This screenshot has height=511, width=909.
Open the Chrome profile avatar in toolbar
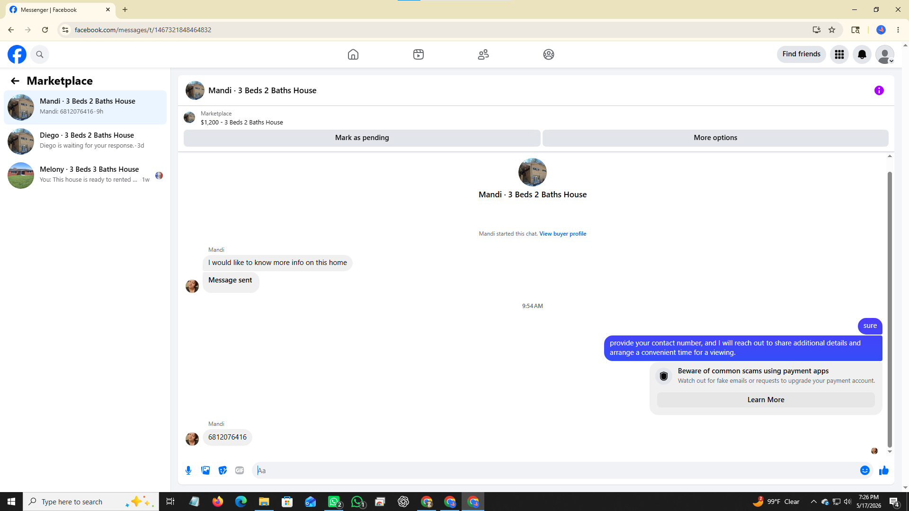coord(881,30)
